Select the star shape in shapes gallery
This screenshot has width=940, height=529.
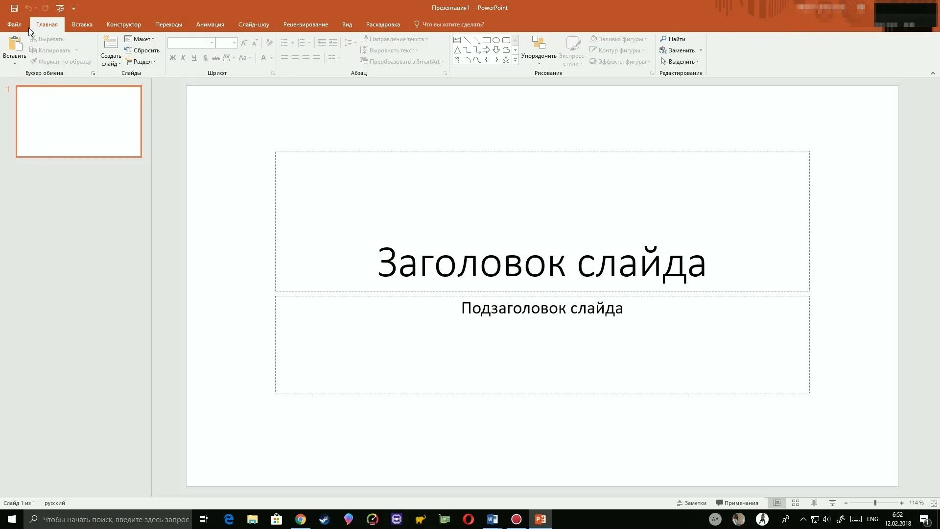[506, 60]
